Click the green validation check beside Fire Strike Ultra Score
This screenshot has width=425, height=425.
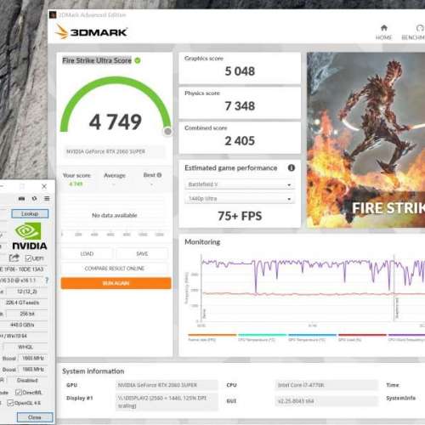point(138,60)
